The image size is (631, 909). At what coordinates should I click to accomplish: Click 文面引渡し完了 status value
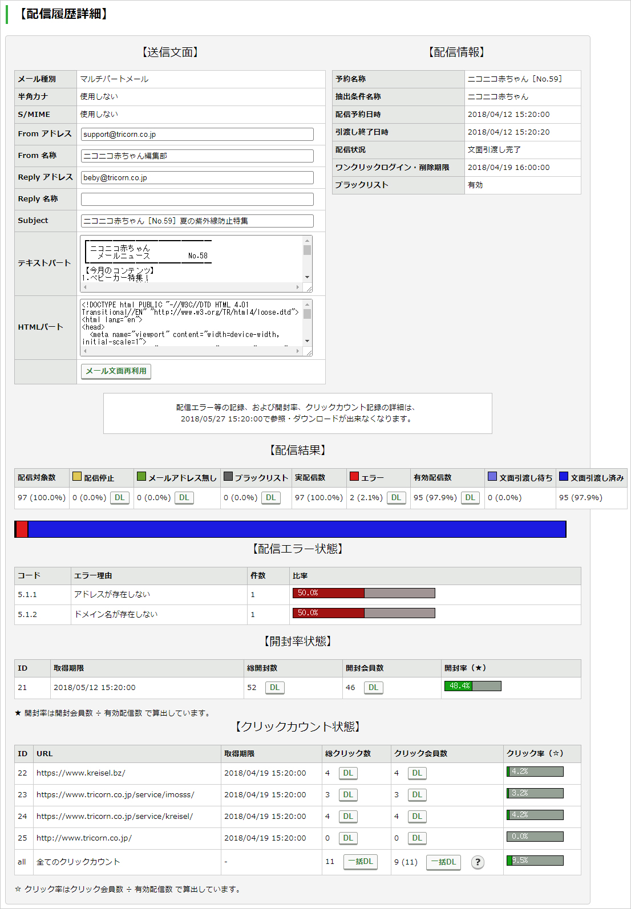coord(494,149)
